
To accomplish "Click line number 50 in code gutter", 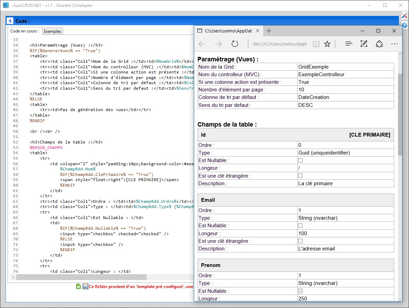I will 15,131.
